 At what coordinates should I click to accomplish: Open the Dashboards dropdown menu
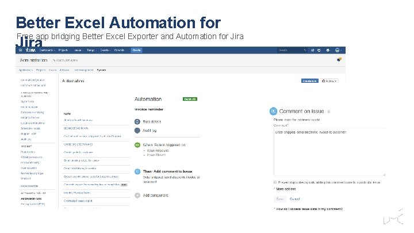pos(47,50)
